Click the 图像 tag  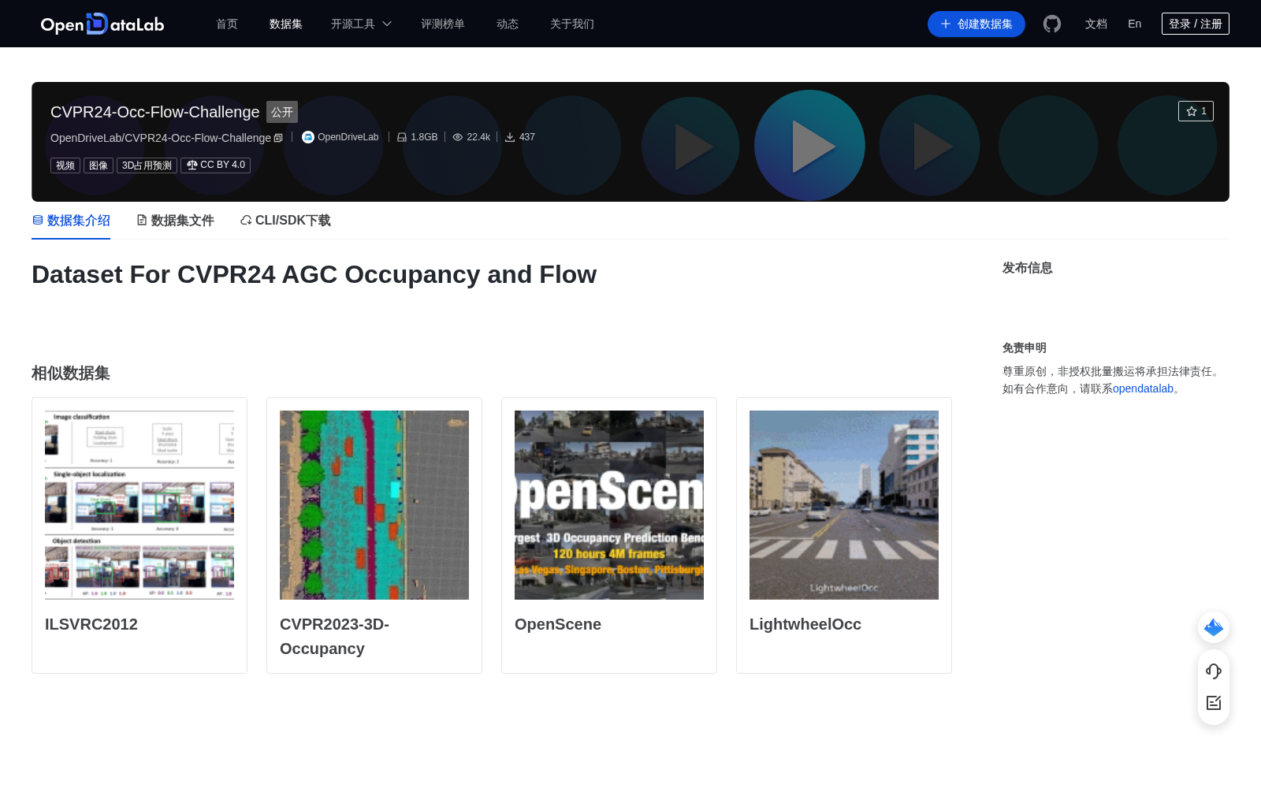click(x=99, y=165)
